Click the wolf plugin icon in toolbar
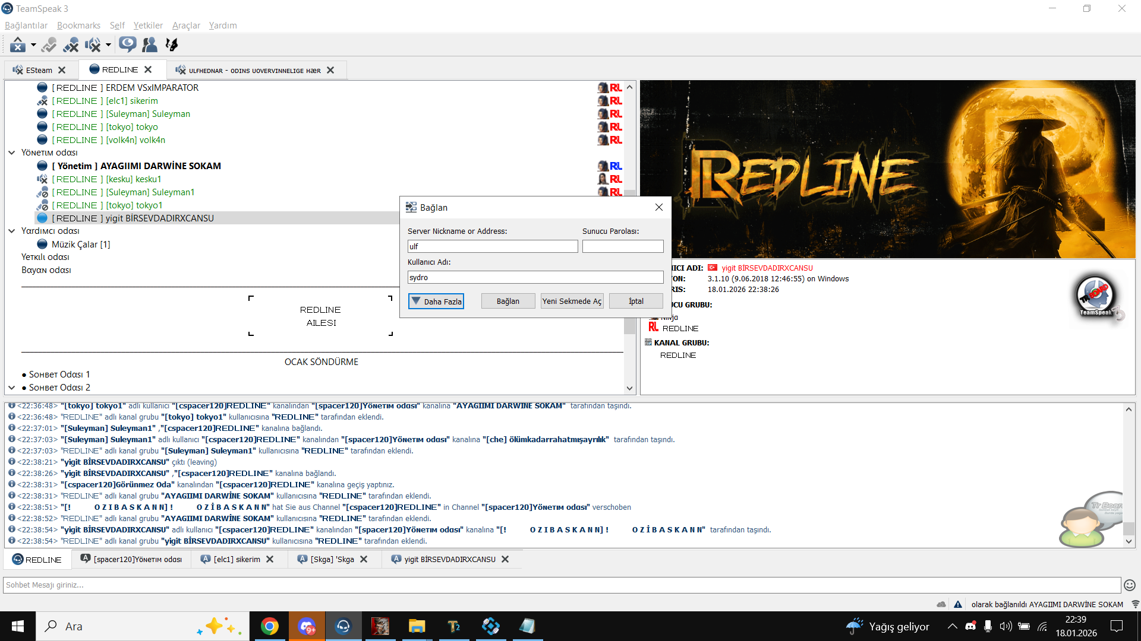The height and width of the screenshot is (641, 1141). pos(172,45)
